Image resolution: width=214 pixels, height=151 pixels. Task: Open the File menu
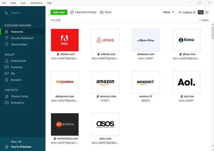(x=4, y=3)
